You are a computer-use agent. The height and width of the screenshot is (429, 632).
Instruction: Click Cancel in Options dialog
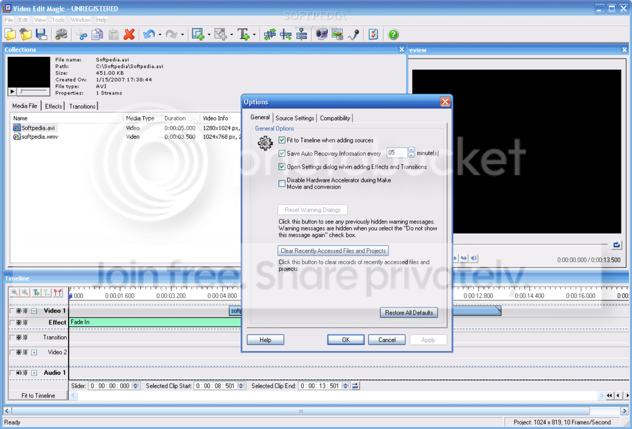pyautogui.click(x=387, y=340)
